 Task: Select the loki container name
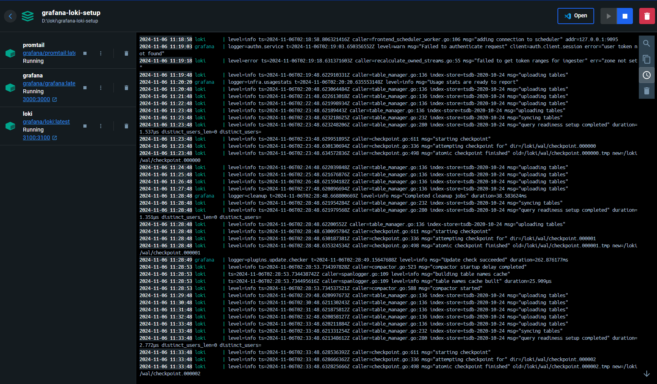(x=28, y=114)
